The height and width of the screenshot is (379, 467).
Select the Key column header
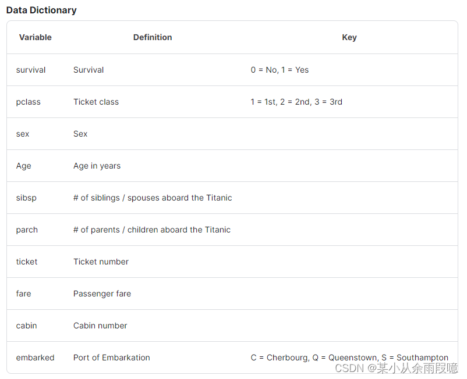[349, 37]
